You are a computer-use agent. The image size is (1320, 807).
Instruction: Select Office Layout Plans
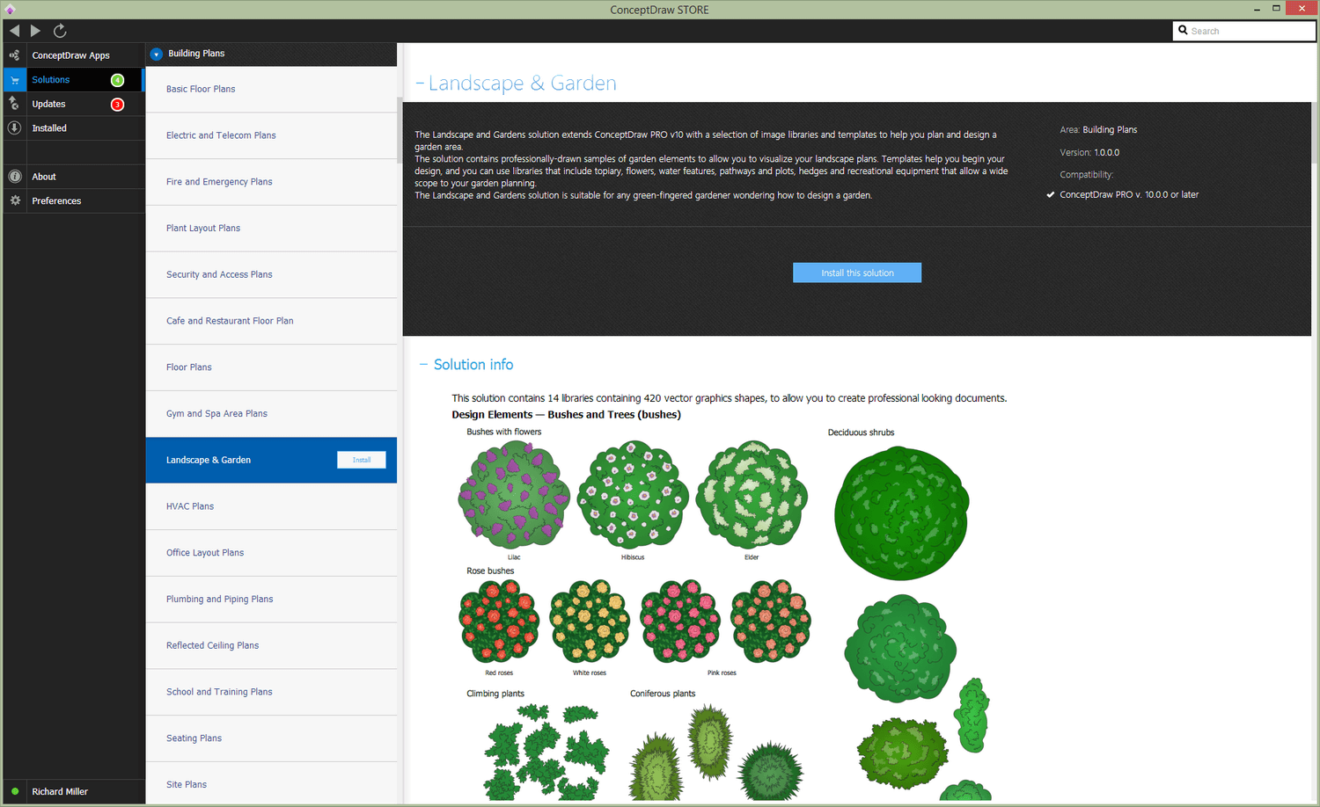271,553
